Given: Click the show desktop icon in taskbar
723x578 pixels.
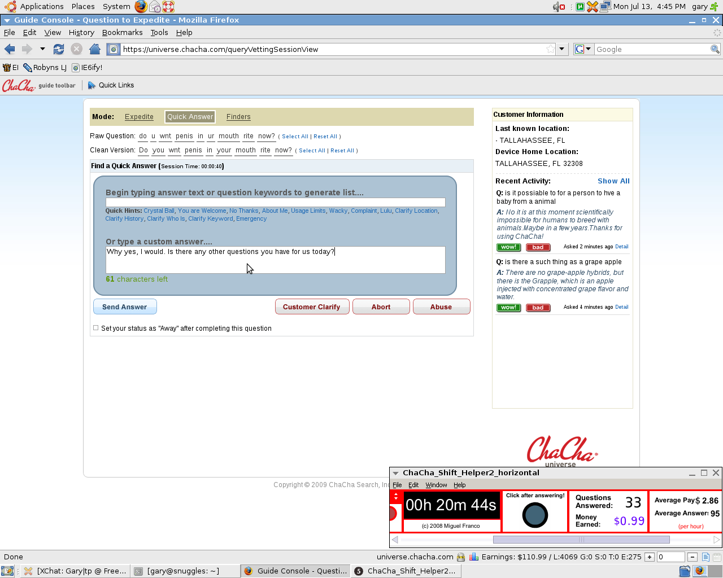Looking at the screenshot, I should (x=7, y=571).
